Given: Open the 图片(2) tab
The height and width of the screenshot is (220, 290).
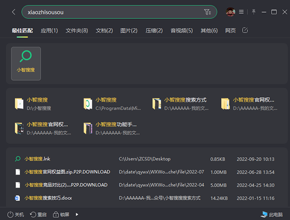Looking at the screenshot, I should (129, 31).
